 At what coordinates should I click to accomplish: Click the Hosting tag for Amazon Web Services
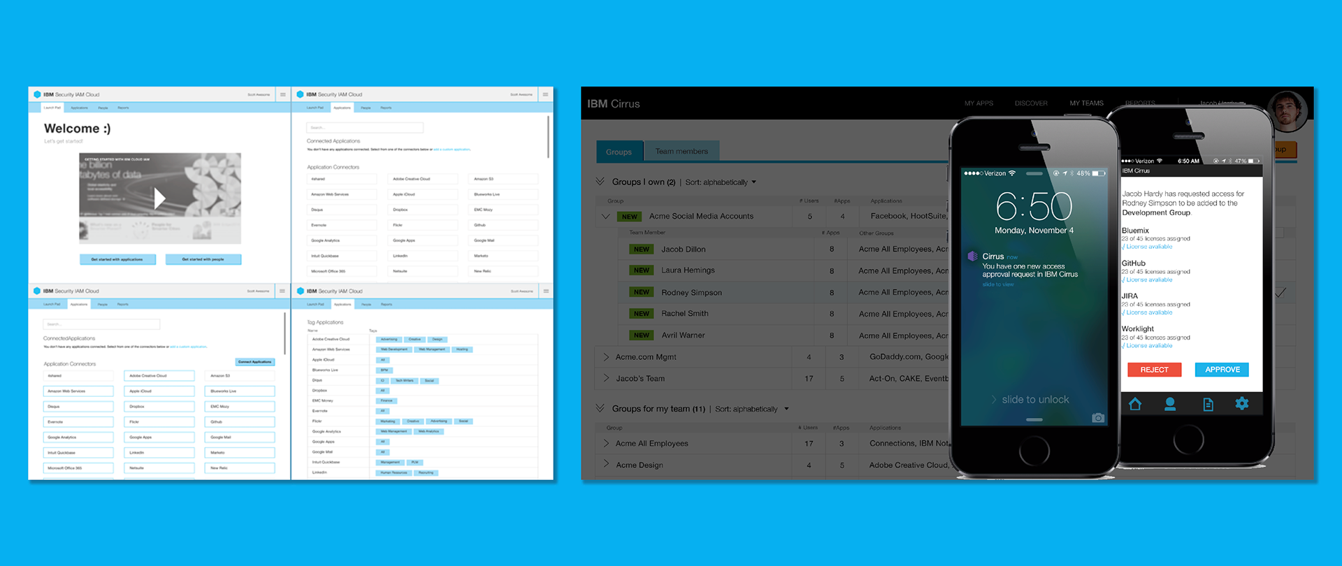(x=462, y=349)
